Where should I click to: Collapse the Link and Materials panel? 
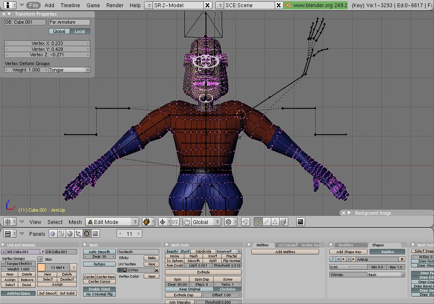3,245
